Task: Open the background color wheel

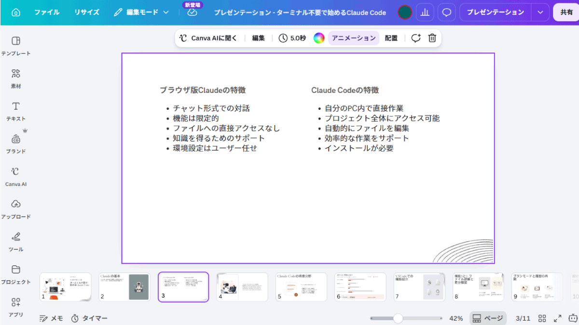Action: (319, 38)
